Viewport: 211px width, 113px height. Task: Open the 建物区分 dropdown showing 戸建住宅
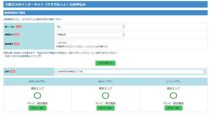pos(90,35)
